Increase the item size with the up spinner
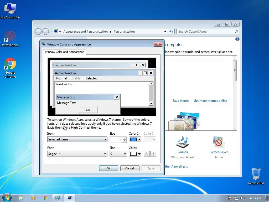Image resolution: width=269 pixels, height=202 pixels. pyautogui.click(x=125, y=138)
